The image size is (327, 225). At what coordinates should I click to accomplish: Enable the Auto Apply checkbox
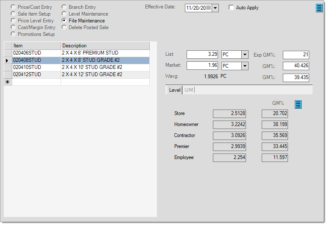click(231, 8)
